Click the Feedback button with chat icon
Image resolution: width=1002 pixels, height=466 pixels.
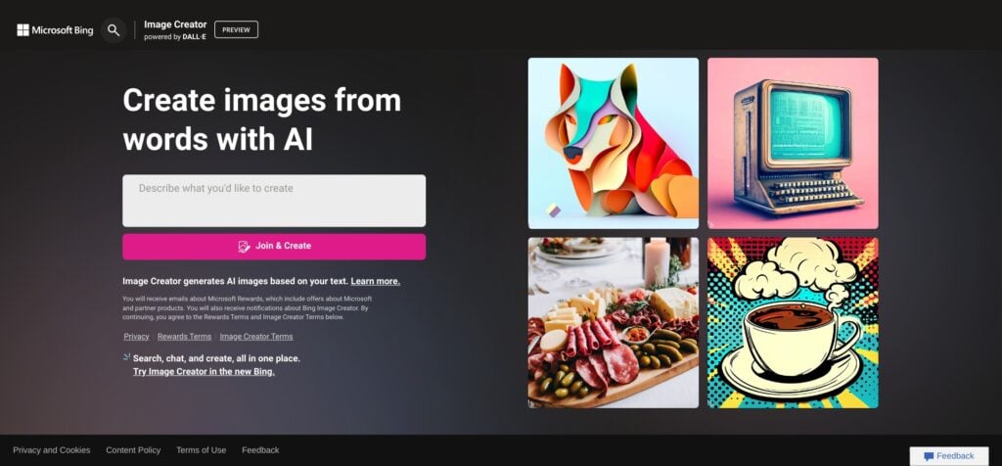(949, 456)
